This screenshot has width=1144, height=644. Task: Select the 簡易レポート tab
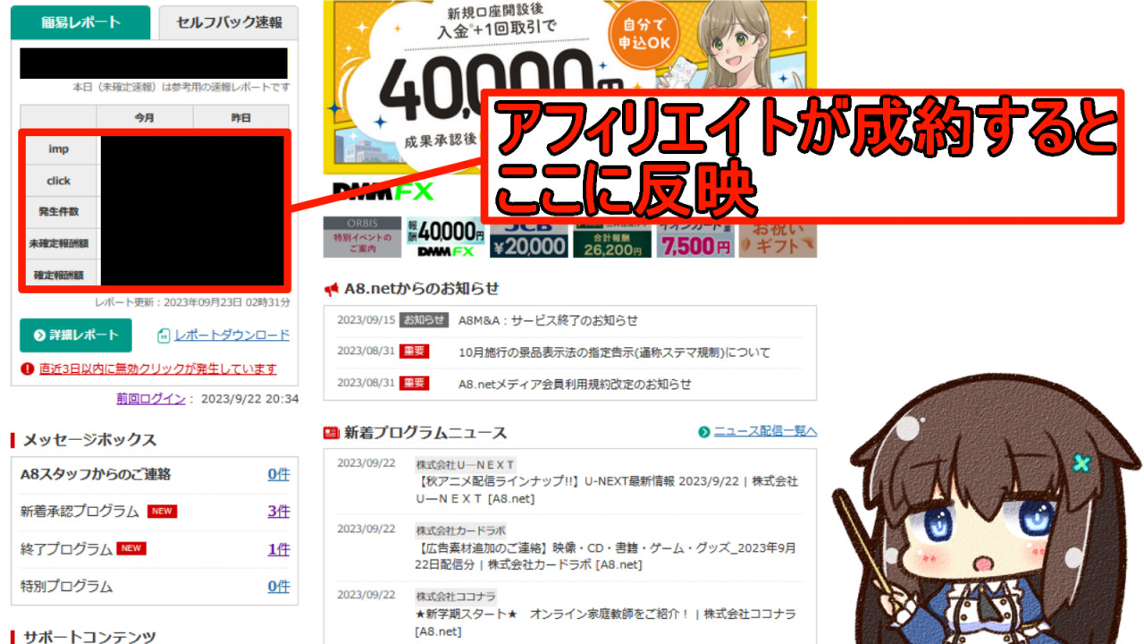80,22
